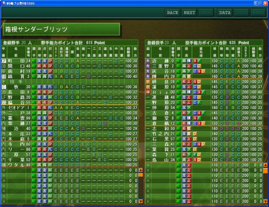Click the up arrow on the fielder list scrollbar
The height and width of the screenshot is (207, 269).
pos(141,170)
